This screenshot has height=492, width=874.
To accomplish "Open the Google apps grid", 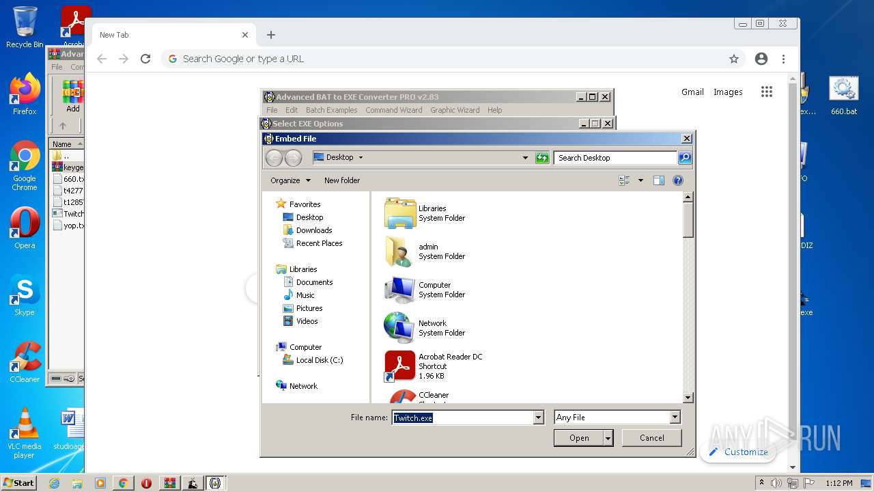I will pyautogui.click(x=767, y=92).
